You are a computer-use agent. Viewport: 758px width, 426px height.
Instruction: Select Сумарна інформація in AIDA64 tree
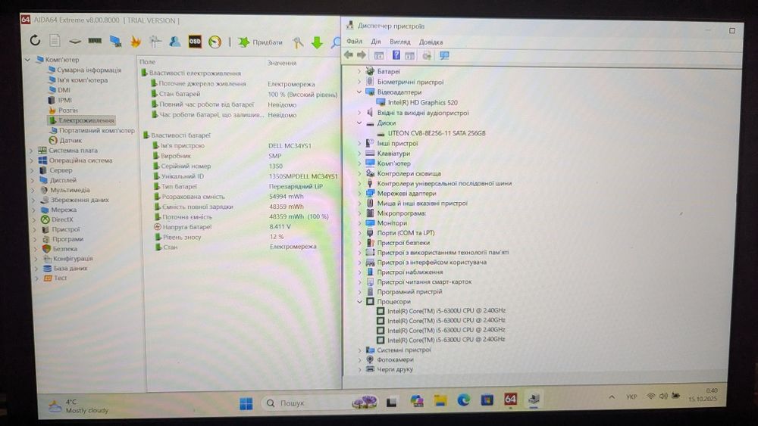[89, 70]
